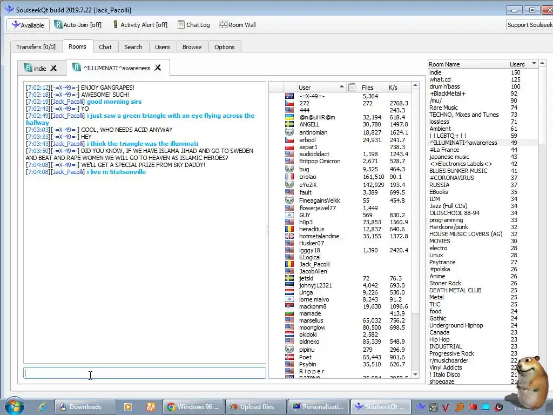Click the Norwegian flag beside Poet

tap(289, 357)
